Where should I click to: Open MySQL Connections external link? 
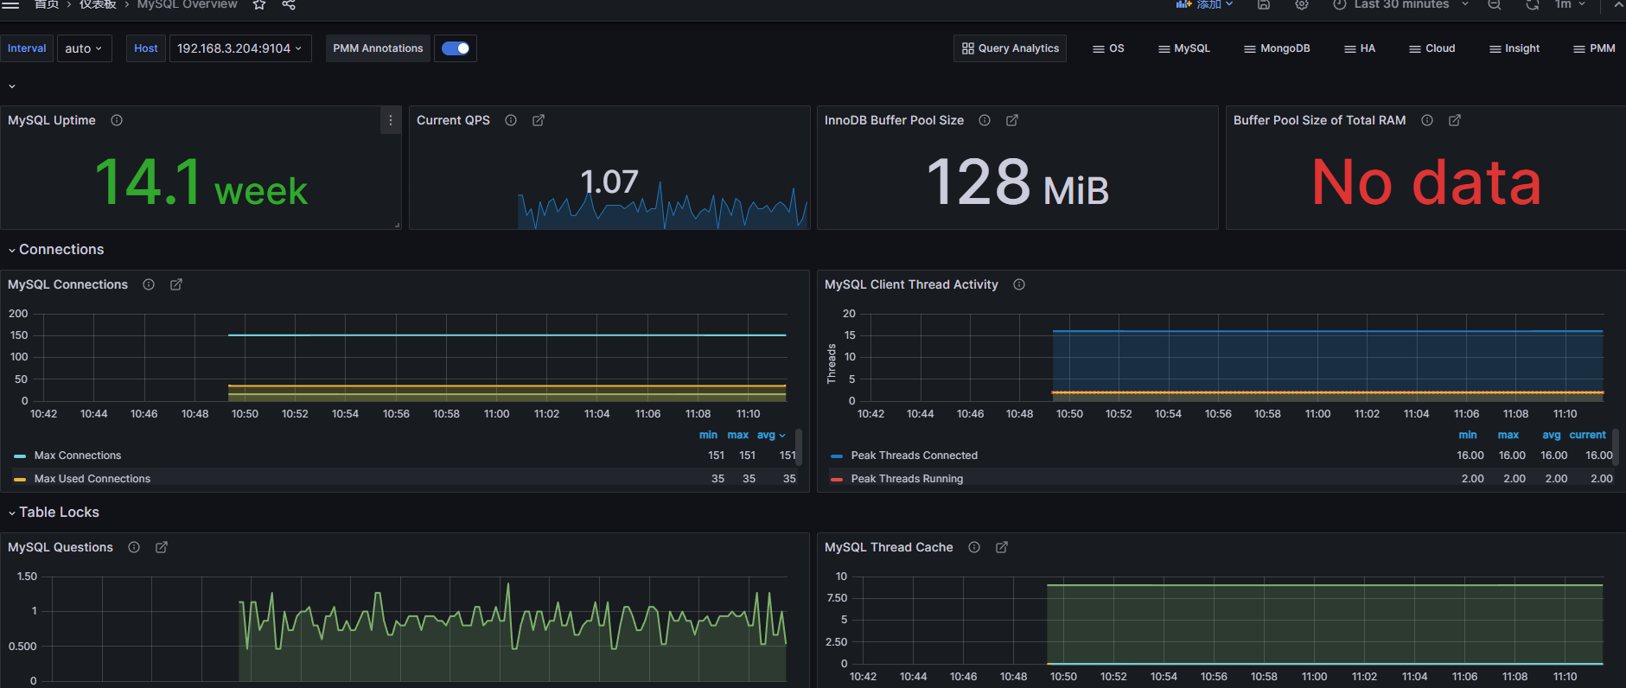click(176, 284)
